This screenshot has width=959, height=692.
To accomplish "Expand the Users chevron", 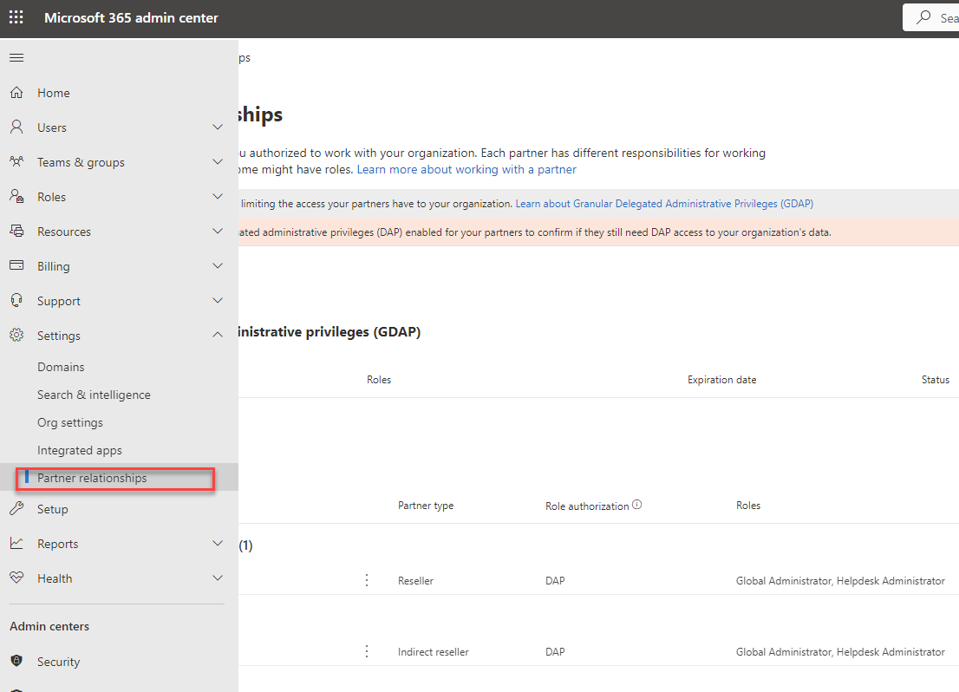I will pyautogui.click(x=217, y=127).
